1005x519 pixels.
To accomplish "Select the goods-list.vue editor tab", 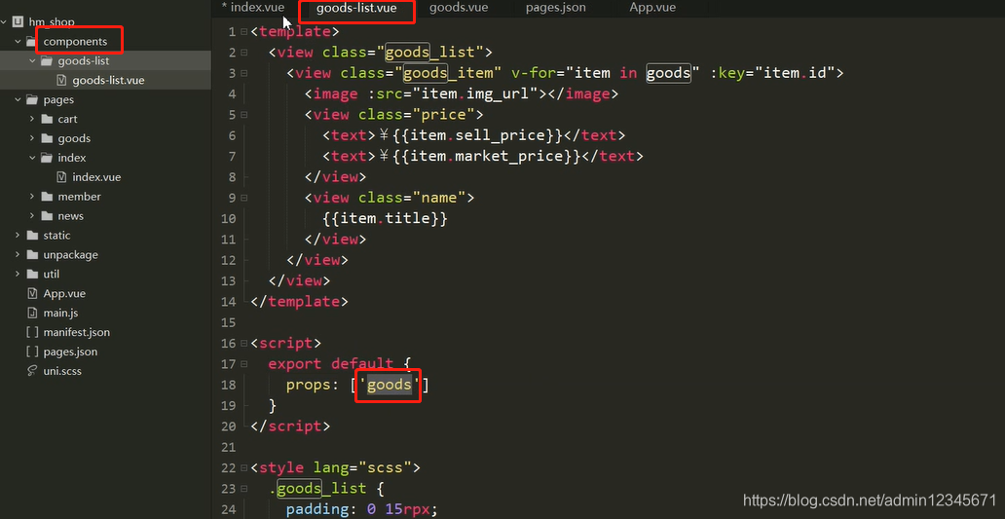I will point(356,9).
